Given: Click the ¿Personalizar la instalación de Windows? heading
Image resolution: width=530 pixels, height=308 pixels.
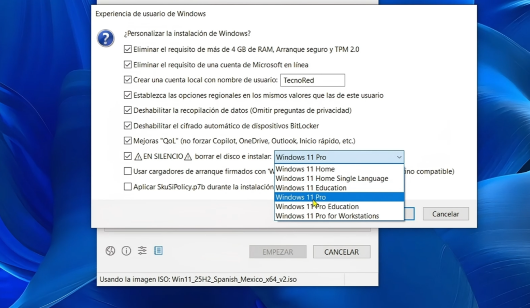Looking at the screenshot, I should click(187, 34).
